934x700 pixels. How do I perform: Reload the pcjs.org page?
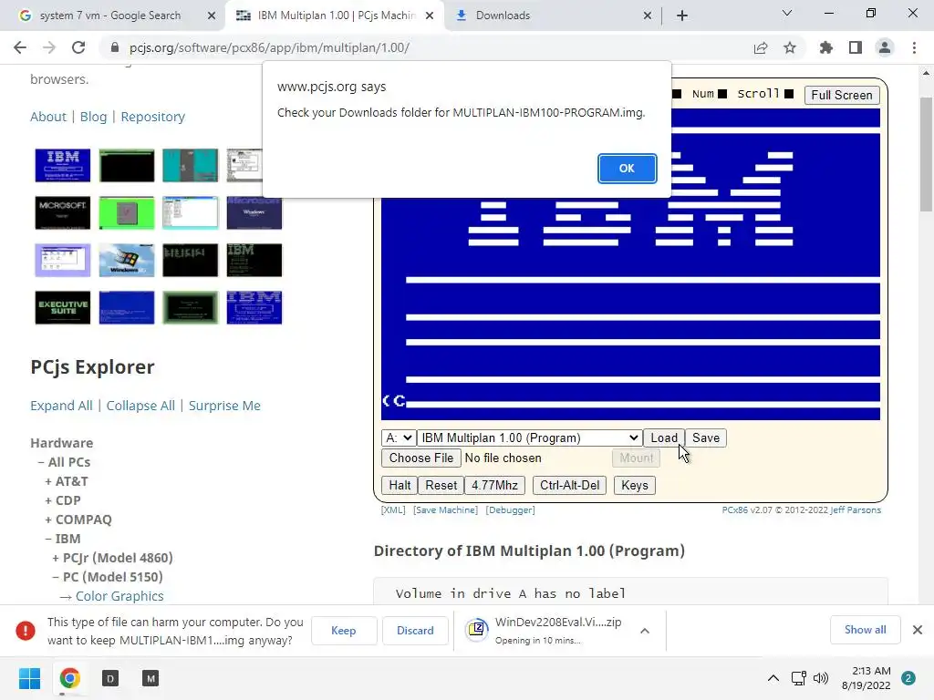coord(78,47)
